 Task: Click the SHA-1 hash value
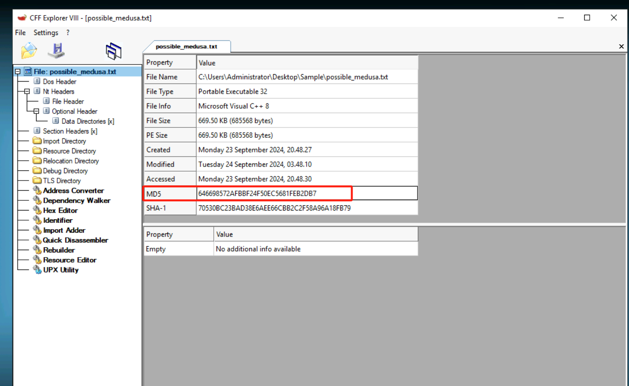274,208
